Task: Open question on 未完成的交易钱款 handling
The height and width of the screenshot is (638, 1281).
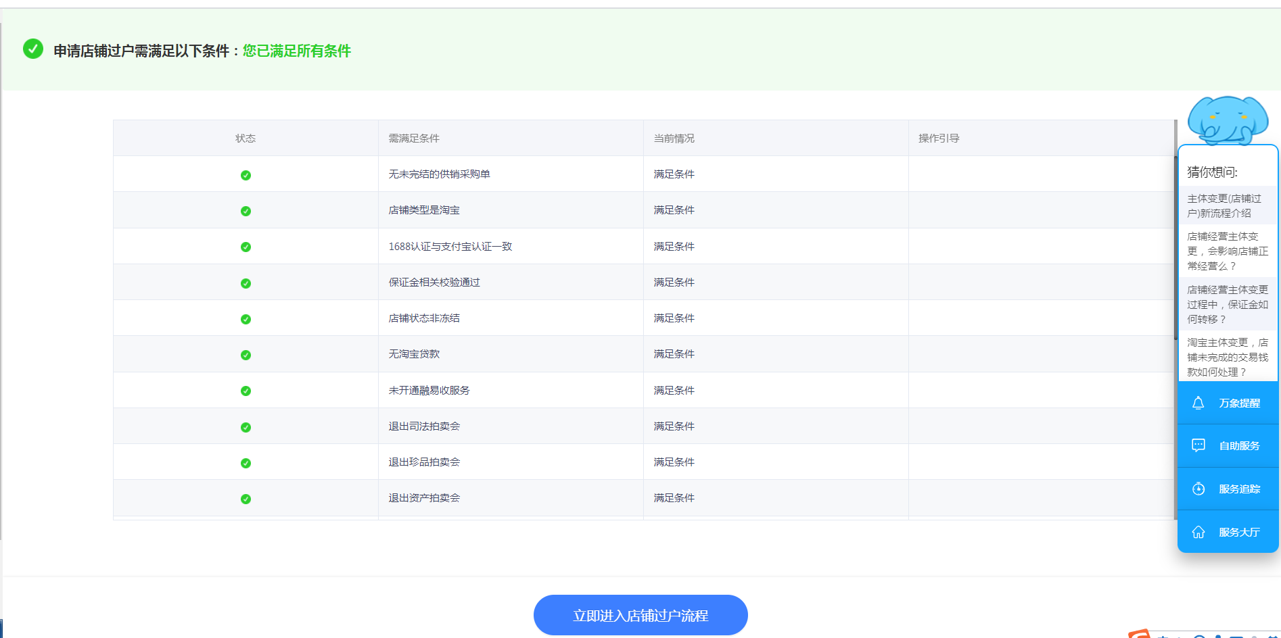Action: click(1227, 357)
